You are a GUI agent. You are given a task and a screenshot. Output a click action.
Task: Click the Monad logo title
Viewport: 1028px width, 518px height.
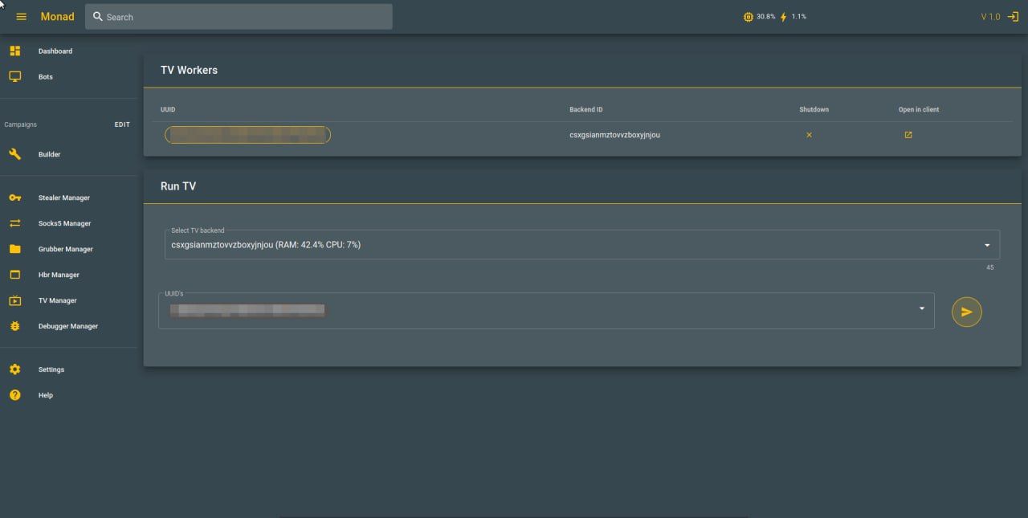(57, 17)
